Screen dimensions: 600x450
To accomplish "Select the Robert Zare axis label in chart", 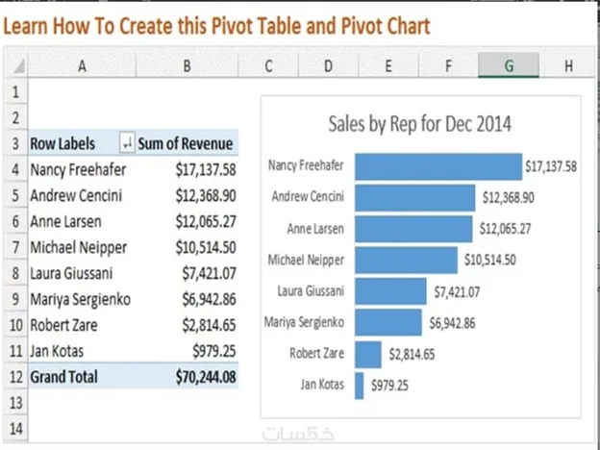I will (x=318, y=354).
